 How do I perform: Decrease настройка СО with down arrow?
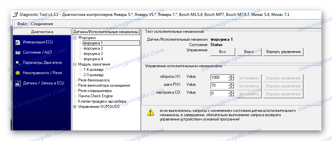231,95
